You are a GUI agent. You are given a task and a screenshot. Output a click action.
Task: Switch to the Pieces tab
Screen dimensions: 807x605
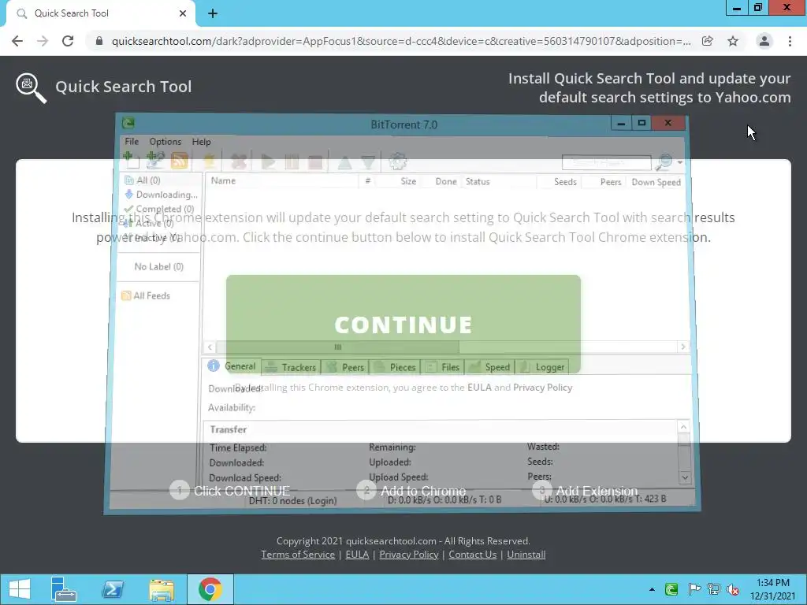click(396, 367)
